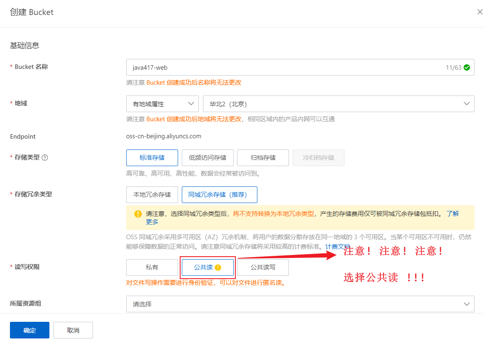This screenshot has width=484, height=343.
Task: Click the warning text Bucket 创建成功后地域将无法更改
Action: click(x=194, y=119)
